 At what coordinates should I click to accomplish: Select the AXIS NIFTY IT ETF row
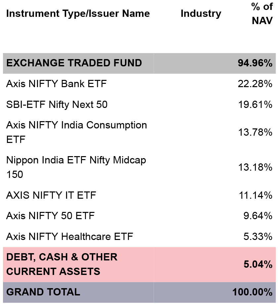(139, 195)
